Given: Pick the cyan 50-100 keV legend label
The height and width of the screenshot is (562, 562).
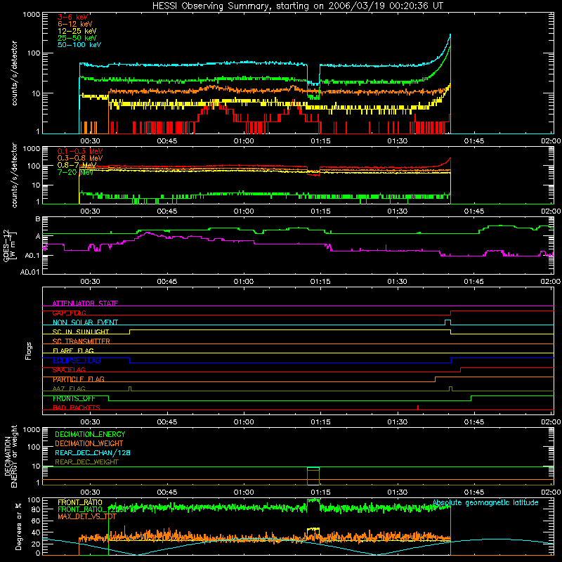Looking at the screenshot, I should click(x=79, y=44).
